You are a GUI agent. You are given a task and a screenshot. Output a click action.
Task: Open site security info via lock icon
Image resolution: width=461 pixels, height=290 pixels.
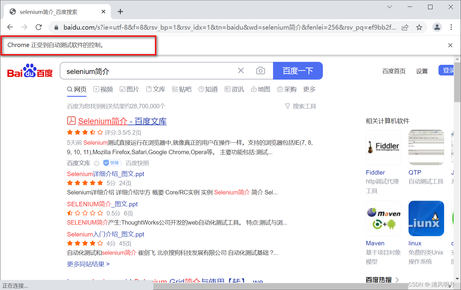tap(56, 28)
